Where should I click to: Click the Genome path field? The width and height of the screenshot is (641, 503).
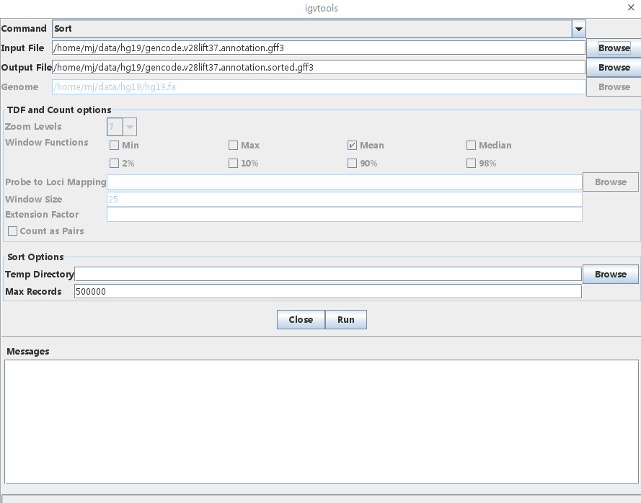point(319,87)
